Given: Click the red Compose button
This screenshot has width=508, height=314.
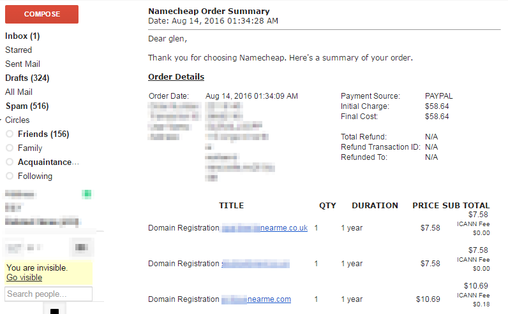Looking at the screenshot, I should click(x=41, y=14).
